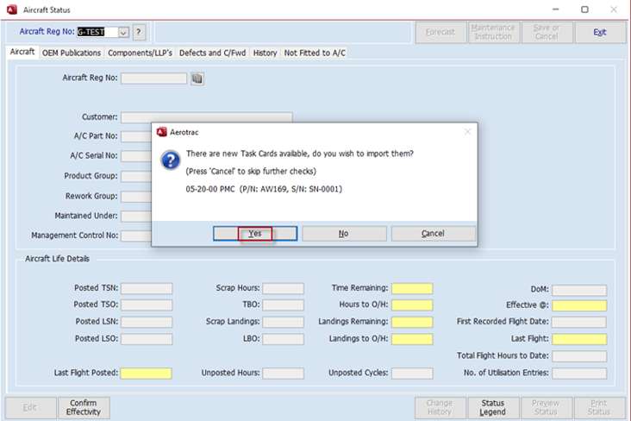This screenshot has height=421, width=631.
Task: Switch to the Aircraft tab
Action: 22,52
